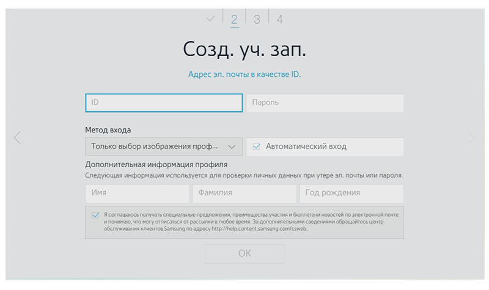Viewport: 489px width, 290px height.
Task: Click the Фамилия surname field
Action: point(244,194)
